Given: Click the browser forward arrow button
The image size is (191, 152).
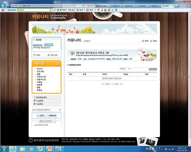Looking at the screenshot, I should click(x=8, y=6).
